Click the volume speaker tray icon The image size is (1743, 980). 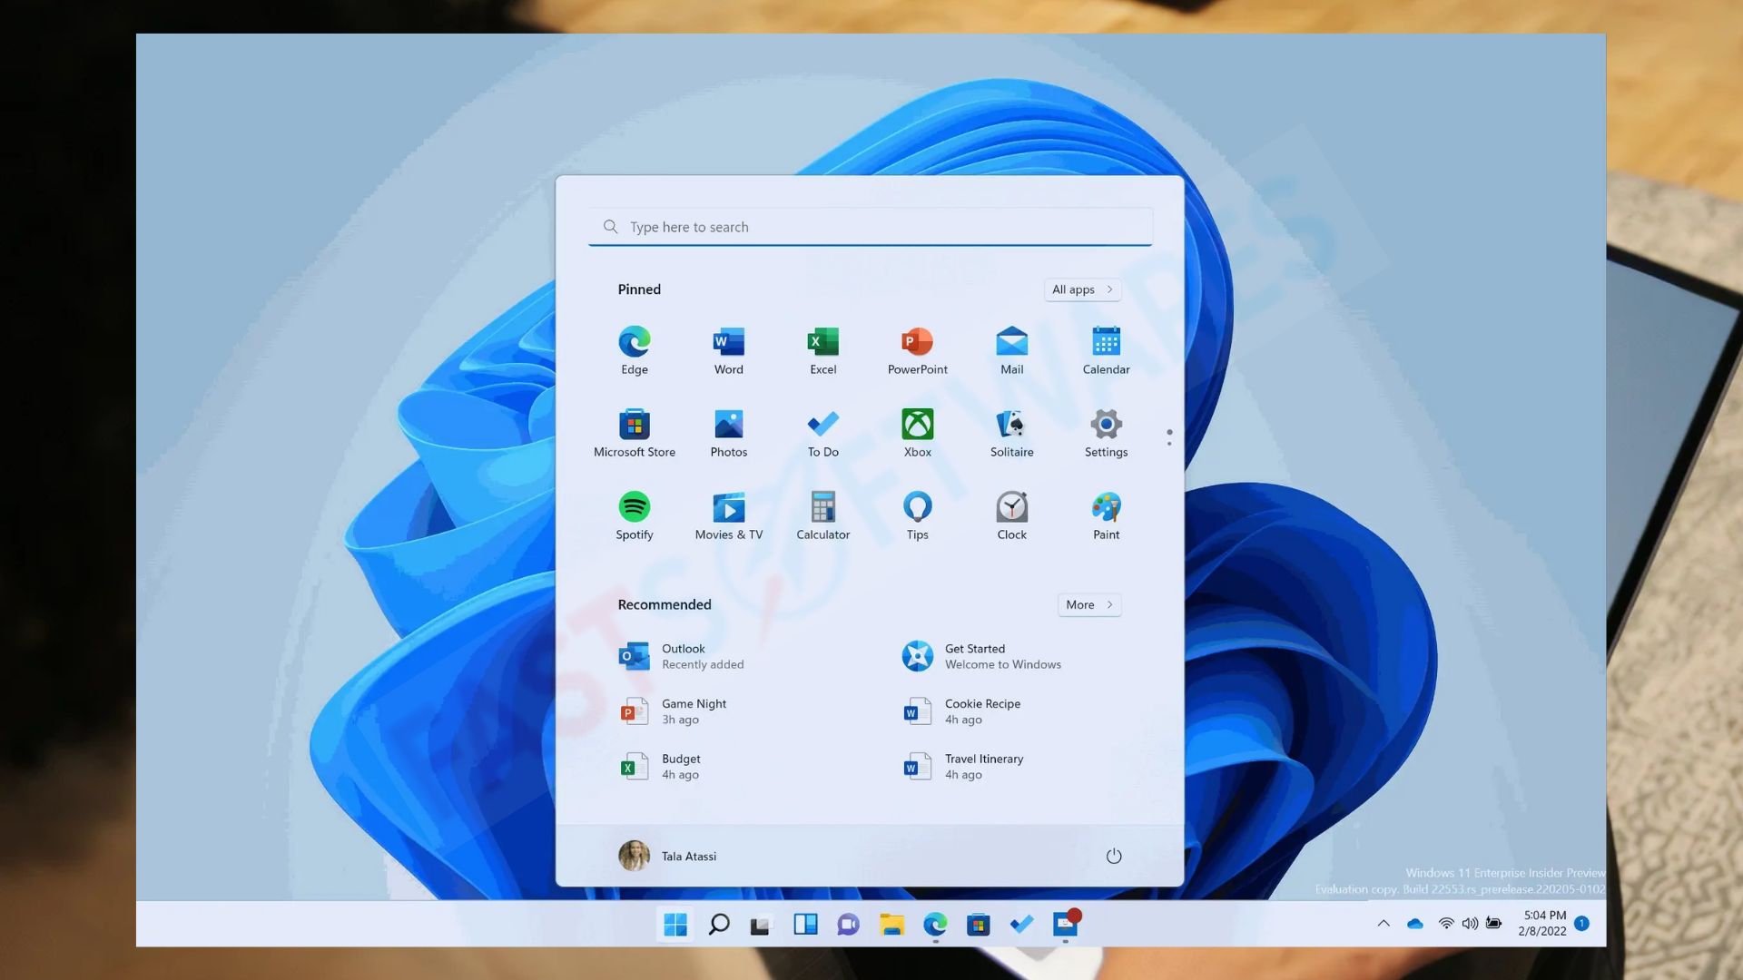pyautogui.click(x=1470, y=924)
